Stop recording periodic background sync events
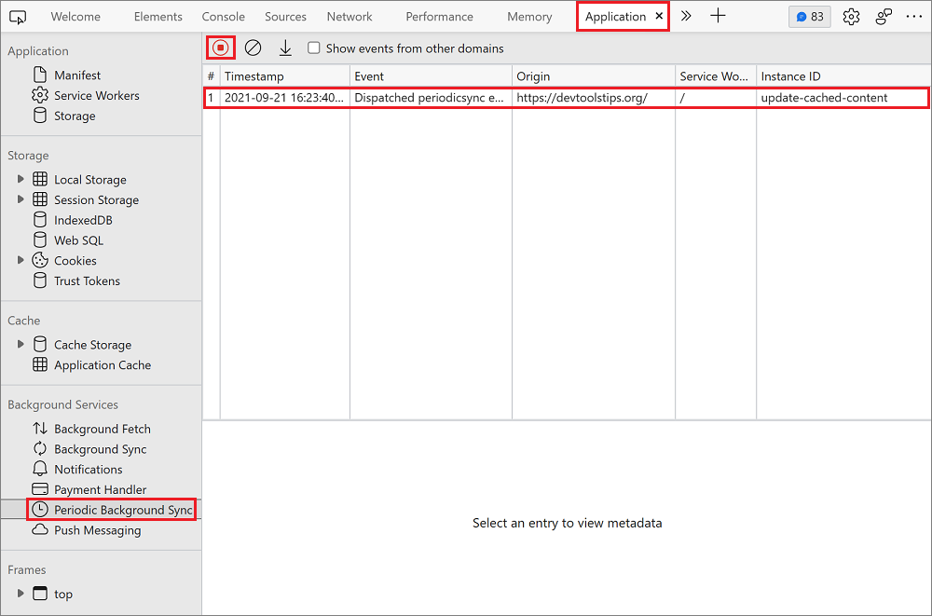The width and height of the screenshot is (932, 616). pyautogui.click(x=221, y=48)
